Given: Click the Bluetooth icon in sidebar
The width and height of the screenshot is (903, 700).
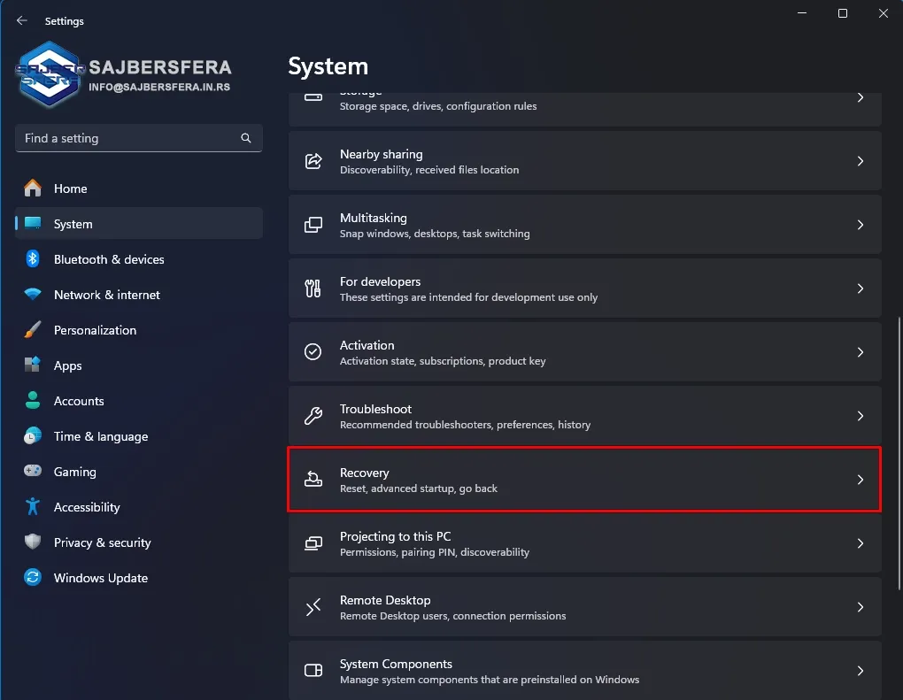Looking at the screenshot, I should coord(33,259).
